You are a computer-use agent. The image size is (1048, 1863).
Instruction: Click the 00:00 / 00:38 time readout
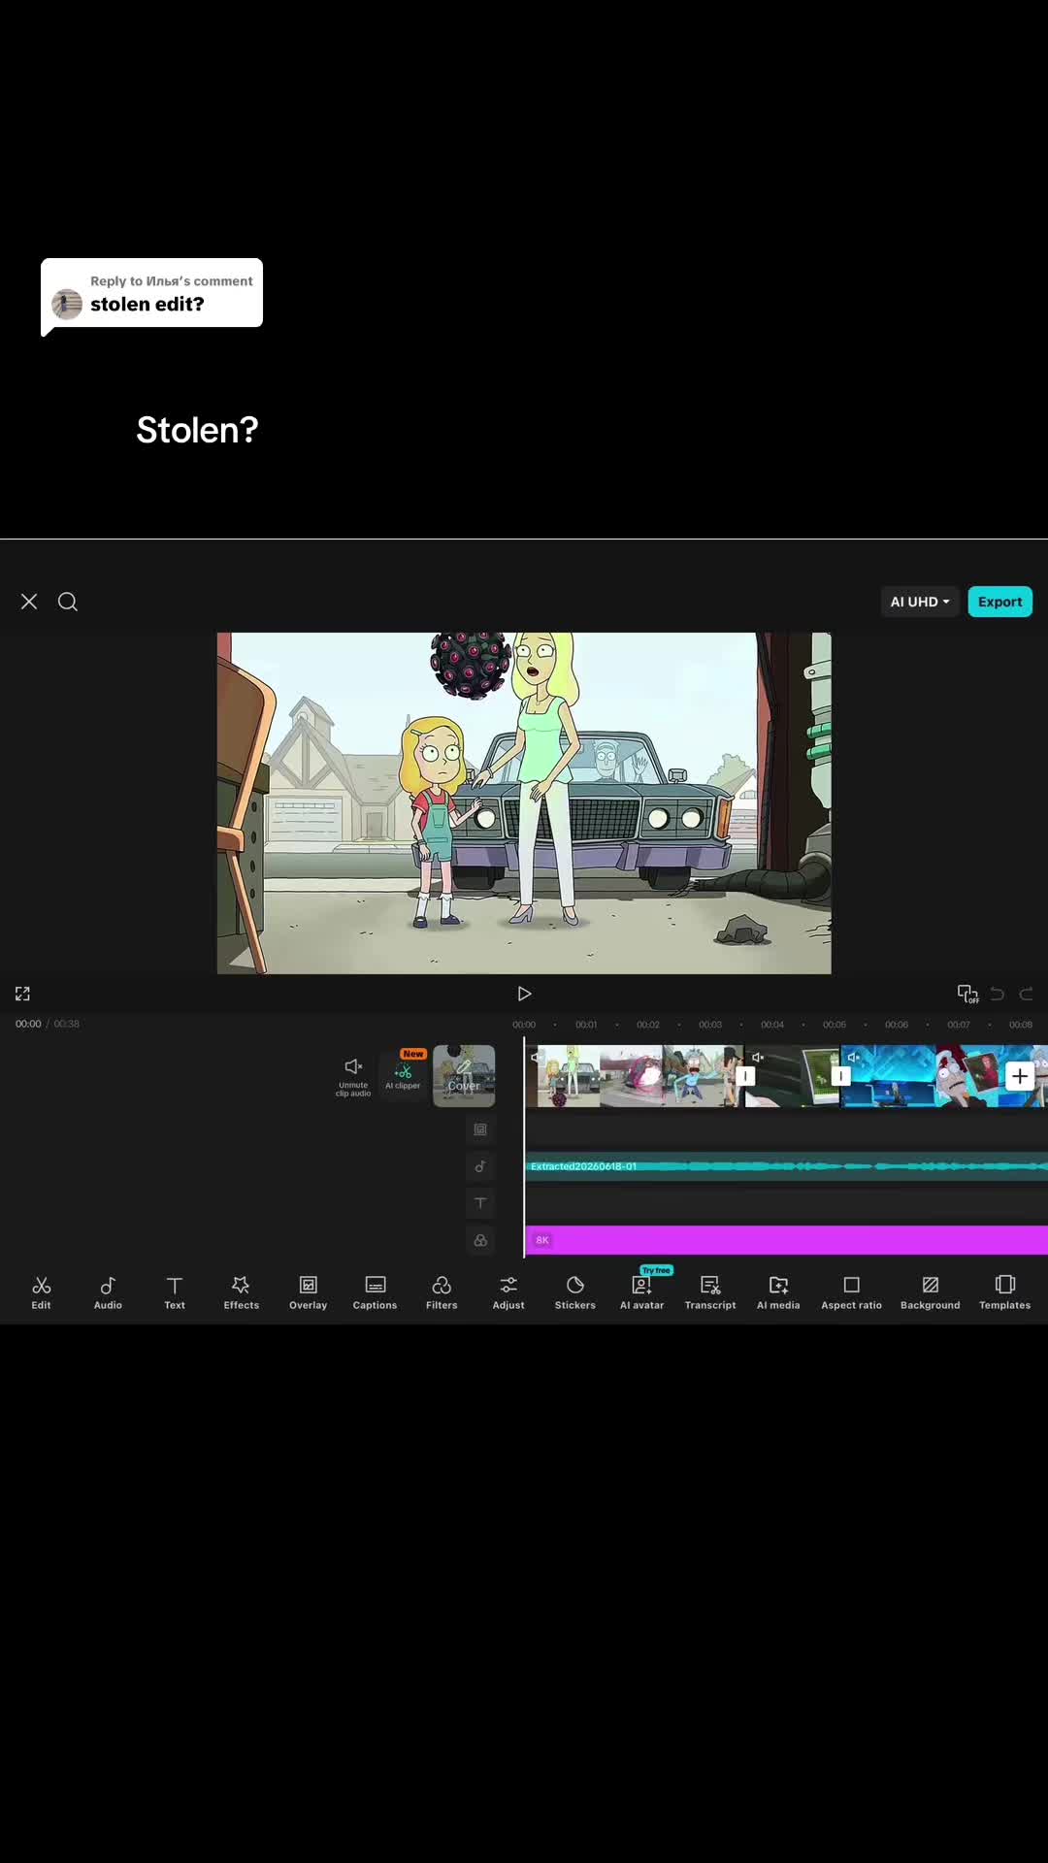tap(48, 1024)
